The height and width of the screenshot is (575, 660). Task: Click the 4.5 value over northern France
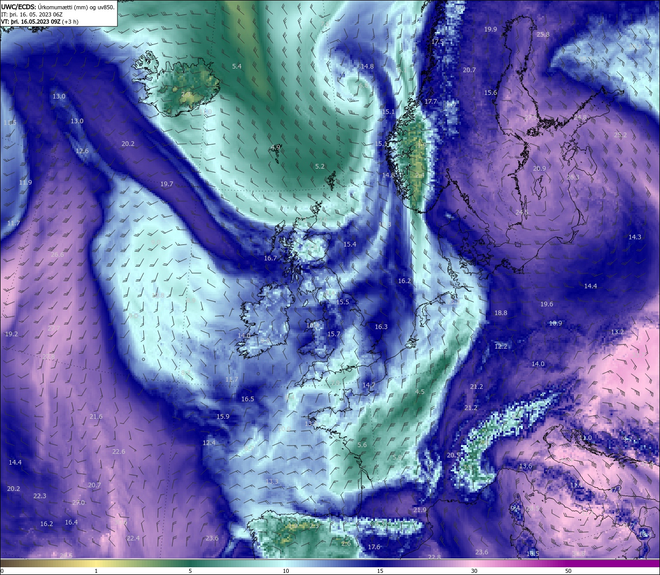[x=420, y=392]
